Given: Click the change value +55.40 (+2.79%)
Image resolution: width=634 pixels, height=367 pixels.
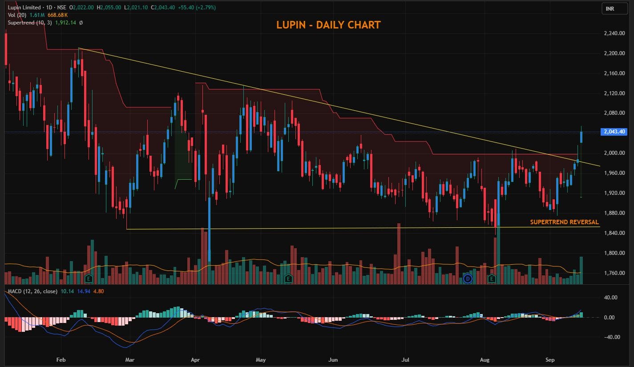Looking at the screenshot, I should 197,8.
